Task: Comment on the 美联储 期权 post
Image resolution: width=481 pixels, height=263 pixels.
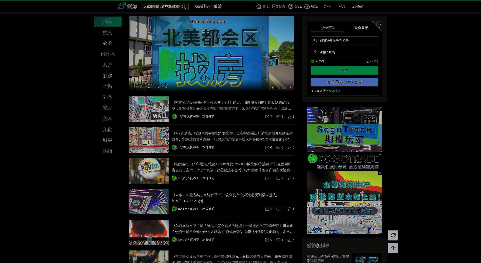Action: (x=280, y=117)
